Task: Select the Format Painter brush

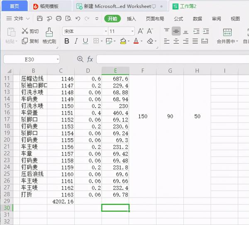Action: tap(49, 32)
